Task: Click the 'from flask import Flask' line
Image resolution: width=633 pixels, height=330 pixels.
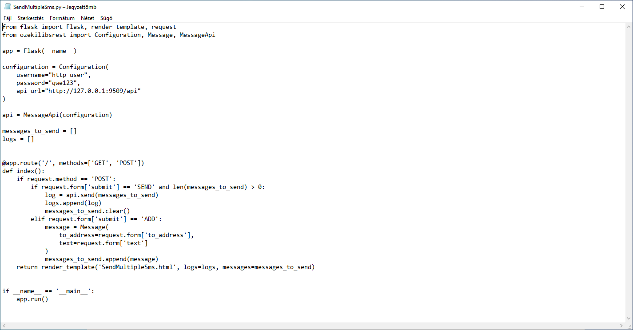Action: (x=89, y=27)
